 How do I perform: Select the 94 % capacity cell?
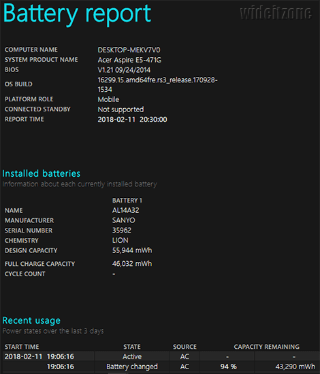(228, 367)
